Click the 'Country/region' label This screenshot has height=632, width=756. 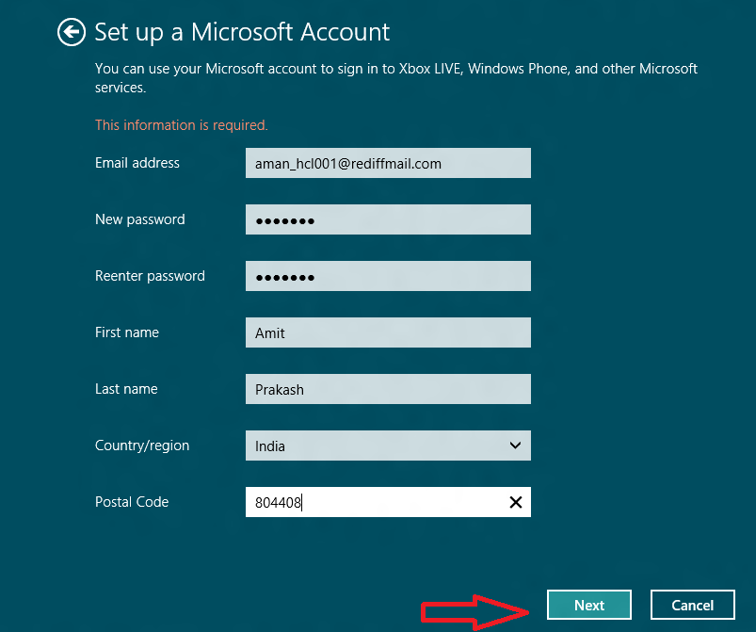pyautogui.click(x=142, y=446)
